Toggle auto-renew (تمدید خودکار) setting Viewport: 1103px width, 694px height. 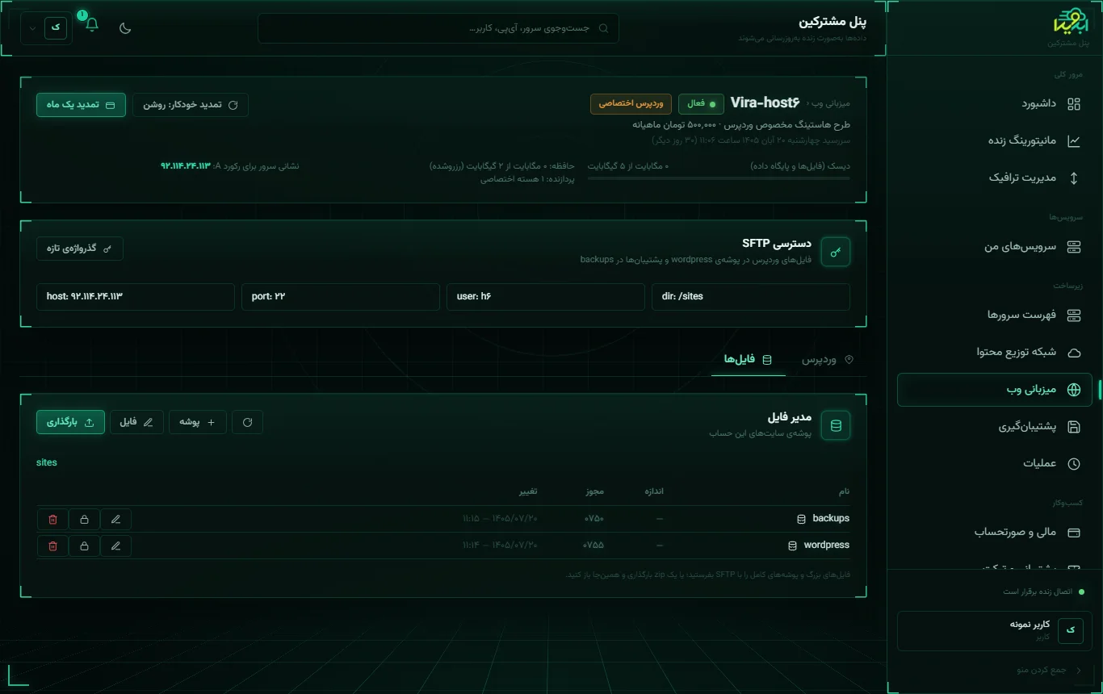(x=191, y=105)
